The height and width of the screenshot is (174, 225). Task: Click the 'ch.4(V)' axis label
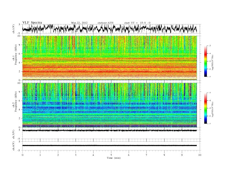click(14, 146)
